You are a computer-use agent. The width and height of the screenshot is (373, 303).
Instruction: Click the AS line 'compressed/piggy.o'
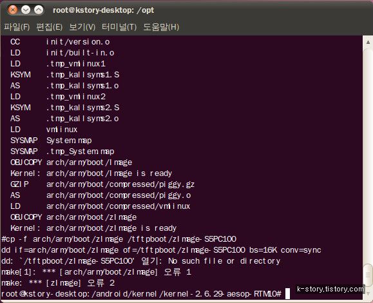tap(119, 195)
